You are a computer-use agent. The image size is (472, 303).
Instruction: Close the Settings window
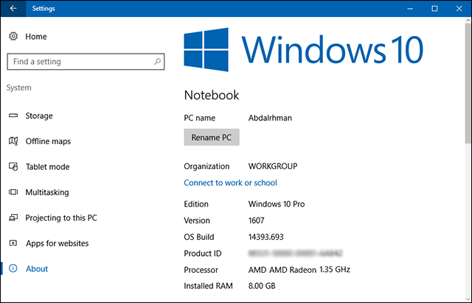click(456, 9)
